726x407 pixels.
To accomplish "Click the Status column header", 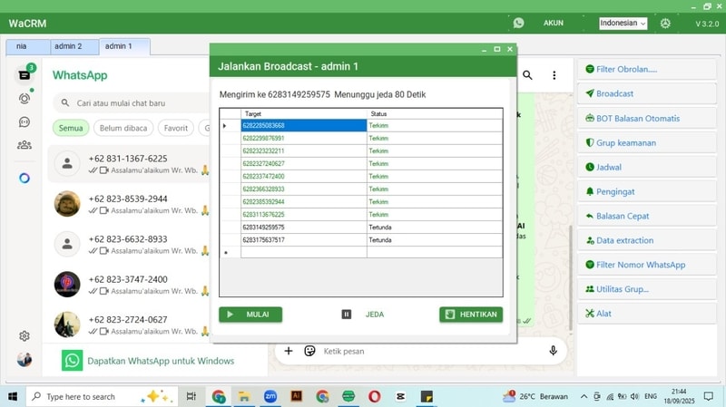I will click(435, 114).
